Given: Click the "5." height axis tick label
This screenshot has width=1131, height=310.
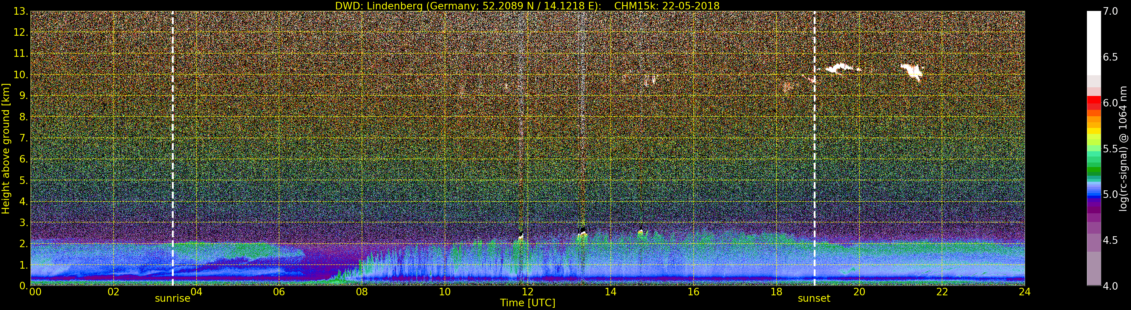Looking at the screenshot, I should (x=23, y=180).
